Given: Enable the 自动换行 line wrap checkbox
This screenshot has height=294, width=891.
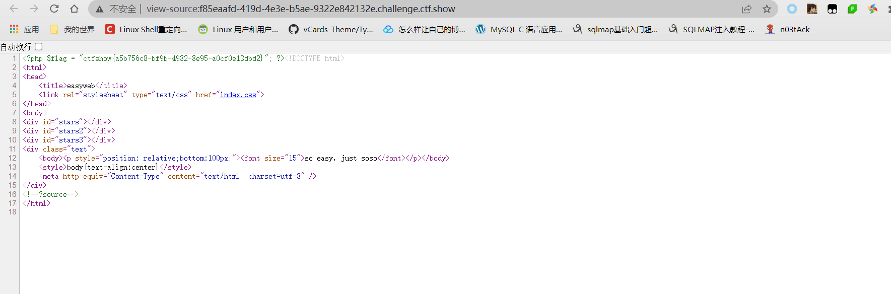Looking at the screenshot, I should point(39,46).
